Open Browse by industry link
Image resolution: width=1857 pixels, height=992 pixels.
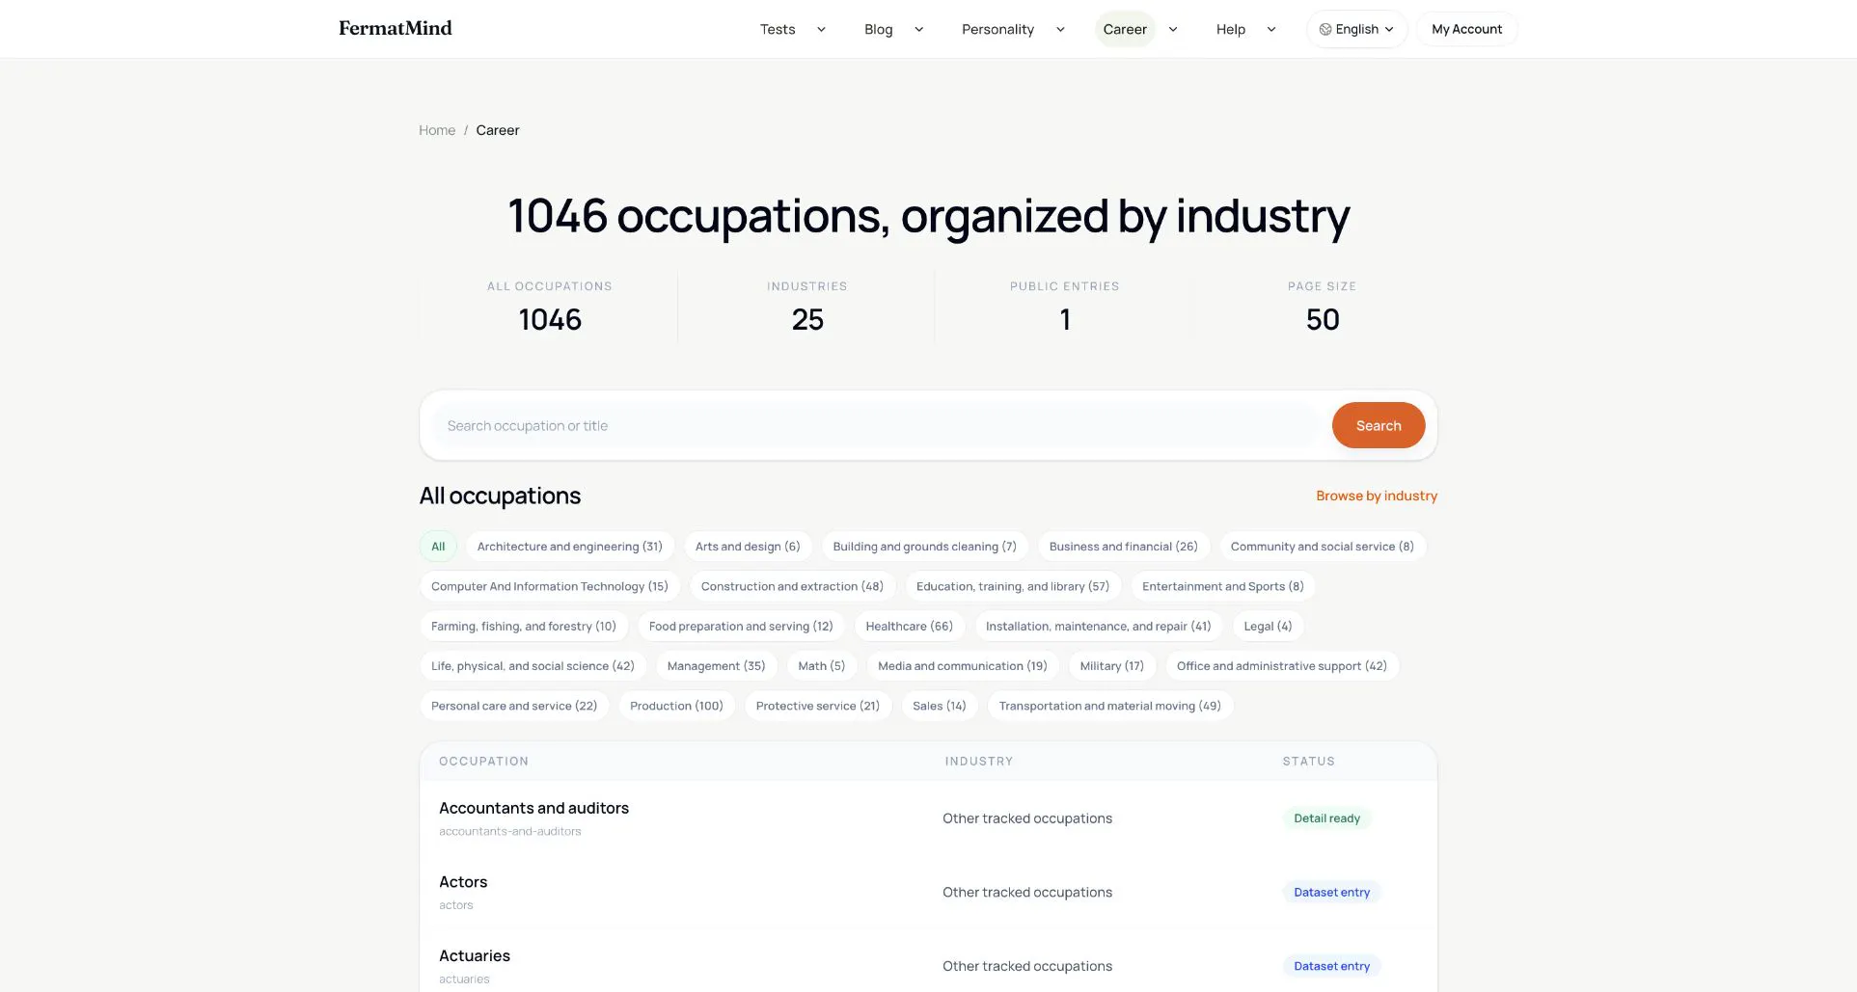coord(1377,496)
